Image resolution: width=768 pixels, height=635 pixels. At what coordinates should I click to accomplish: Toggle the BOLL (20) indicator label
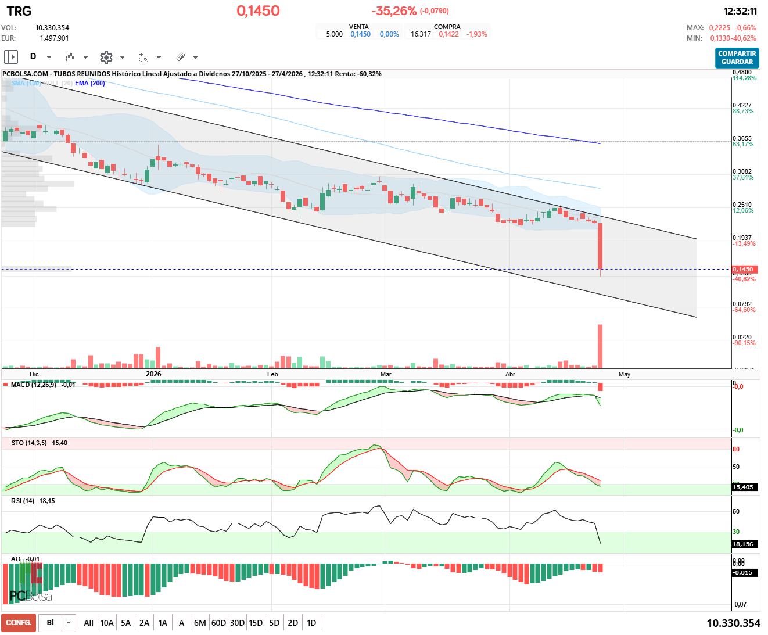(58, 83)
